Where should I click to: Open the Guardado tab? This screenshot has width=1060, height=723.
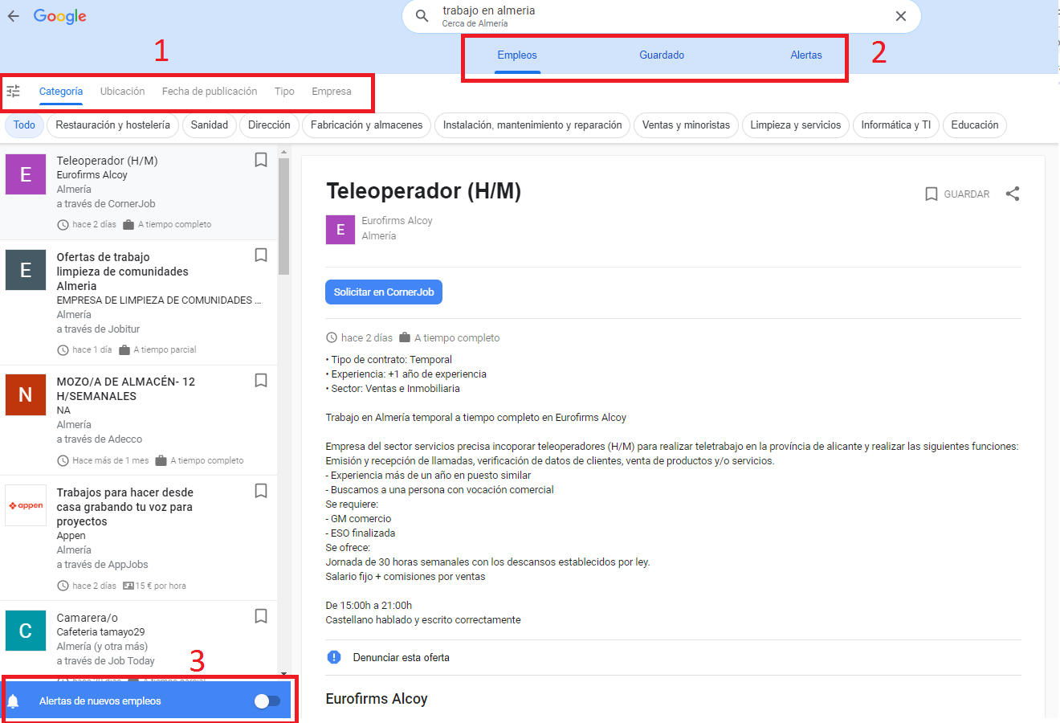(x=662, y=55)
